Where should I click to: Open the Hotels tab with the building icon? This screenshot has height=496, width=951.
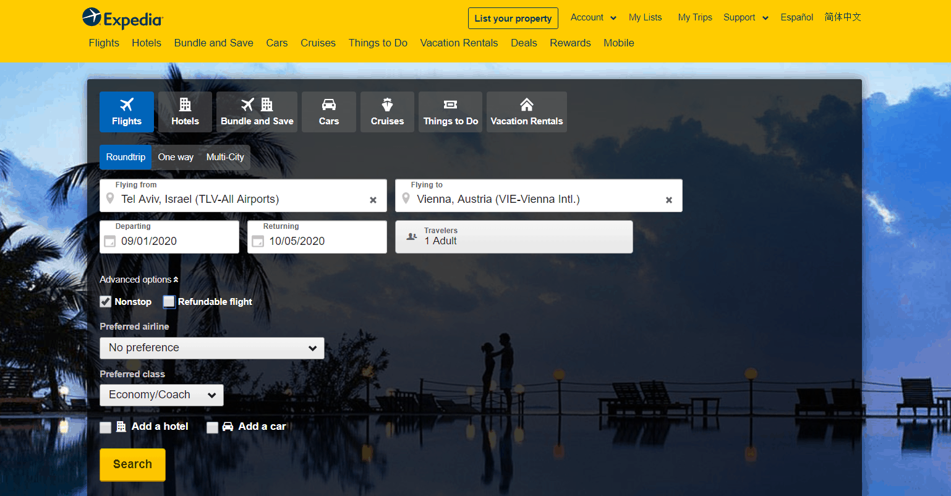click(x=185, y=112)
